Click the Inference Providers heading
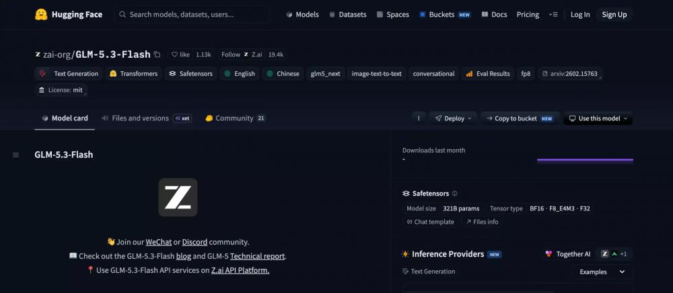 (x=448, y=254)
